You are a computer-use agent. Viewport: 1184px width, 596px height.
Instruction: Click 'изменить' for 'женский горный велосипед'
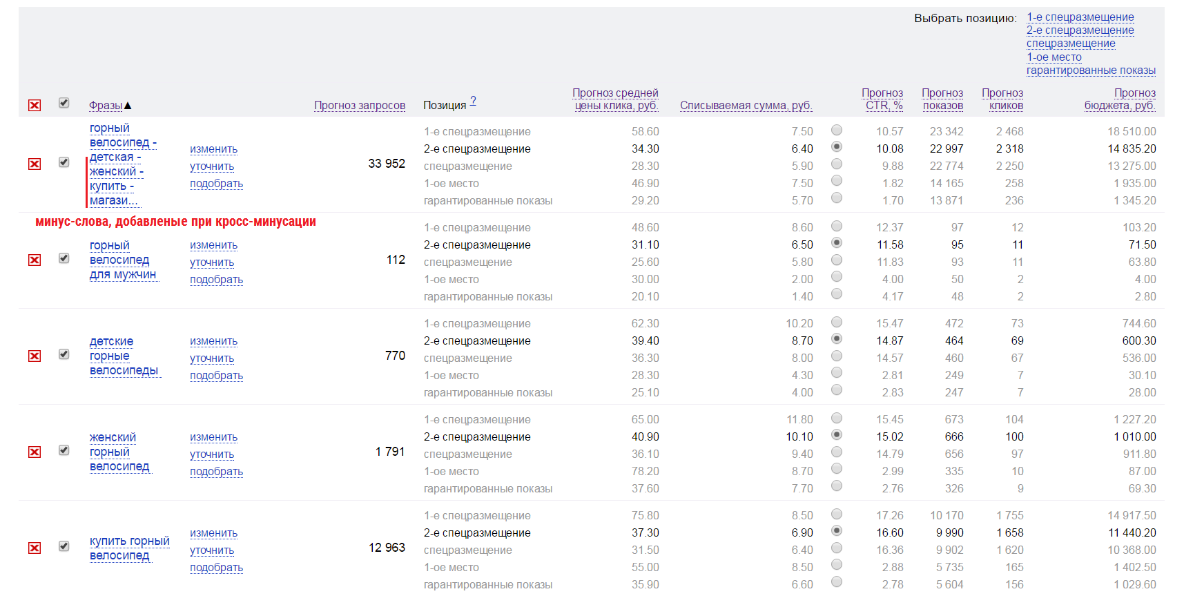(213, 437)
